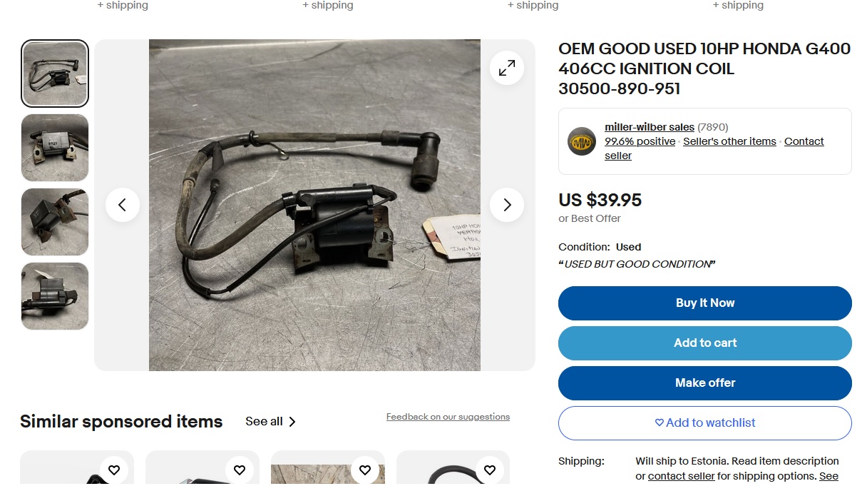Select the fourth coil thumbnail image
This screenshot has height=486, width=867.
click(55, 296)
